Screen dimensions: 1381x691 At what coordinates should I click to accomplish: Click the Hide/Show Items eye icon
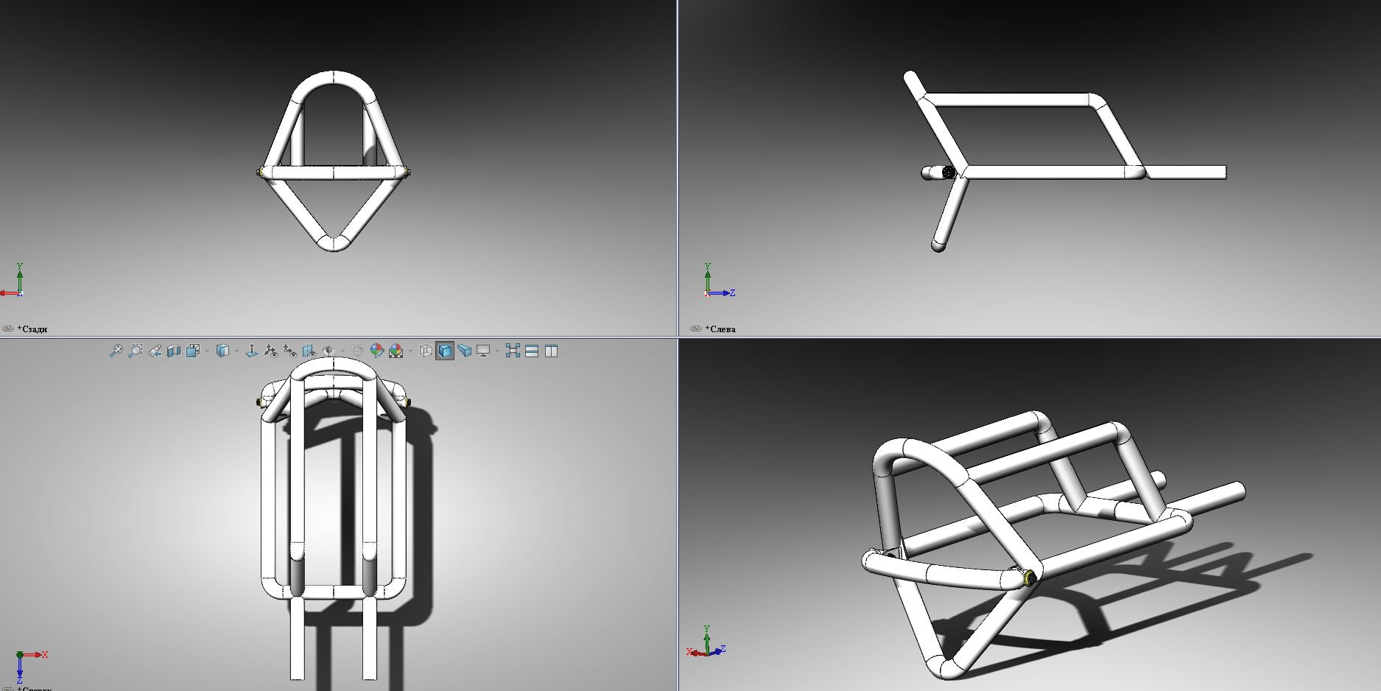328,351
